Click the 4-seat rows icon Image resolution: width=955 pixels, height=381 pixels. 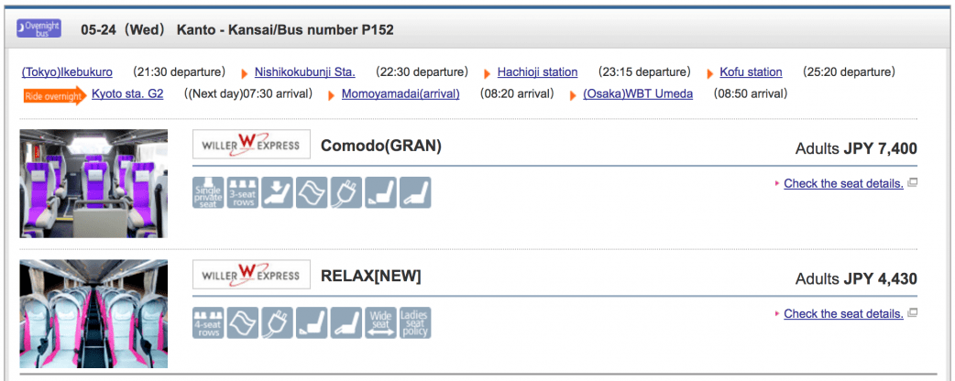pos(208,323)
